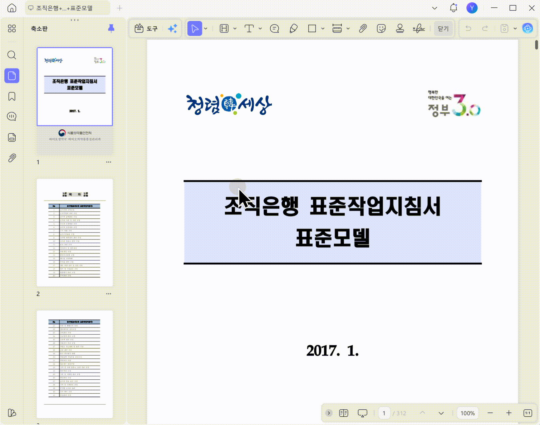Screen dimensions: 540x425
Task: Select page 1 thumbnail
Action: tap(75, 100)
